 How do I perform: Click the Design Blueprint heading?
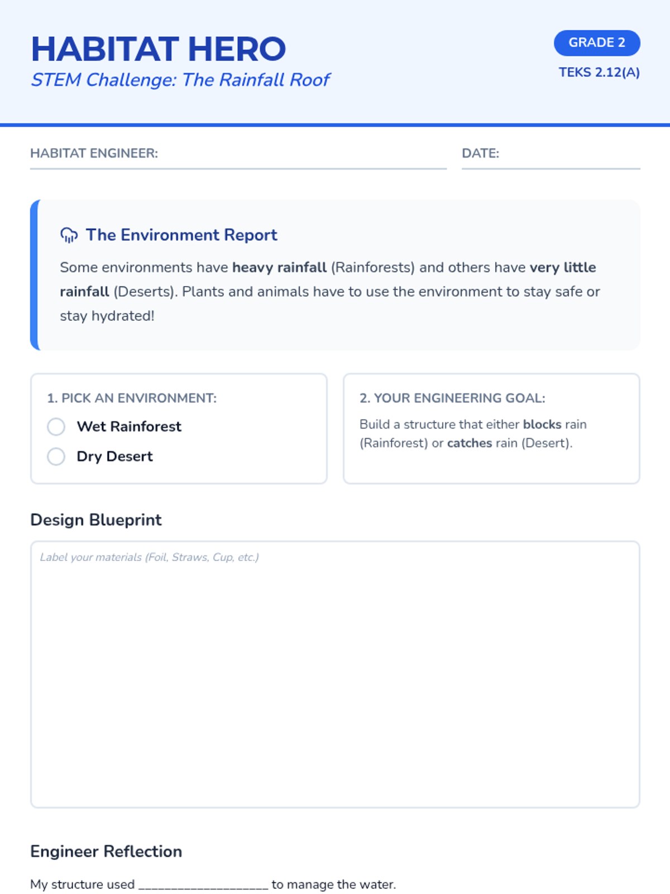96,520
